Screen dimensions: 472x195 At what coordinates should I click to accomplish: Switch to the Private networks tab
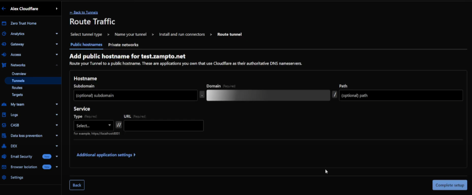pyautogui.click(x=123, y=45)
